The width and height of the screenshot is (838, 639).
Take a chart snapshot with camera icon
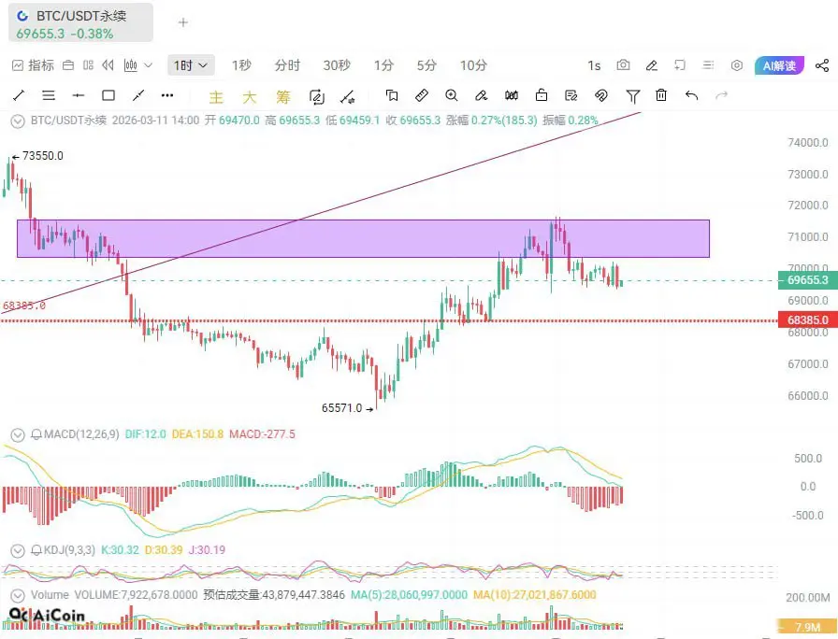(x=623, y=65)
